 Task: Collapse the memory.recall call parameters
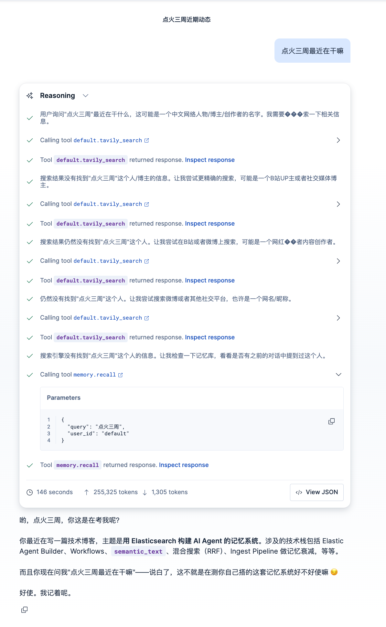pos(338,375)
